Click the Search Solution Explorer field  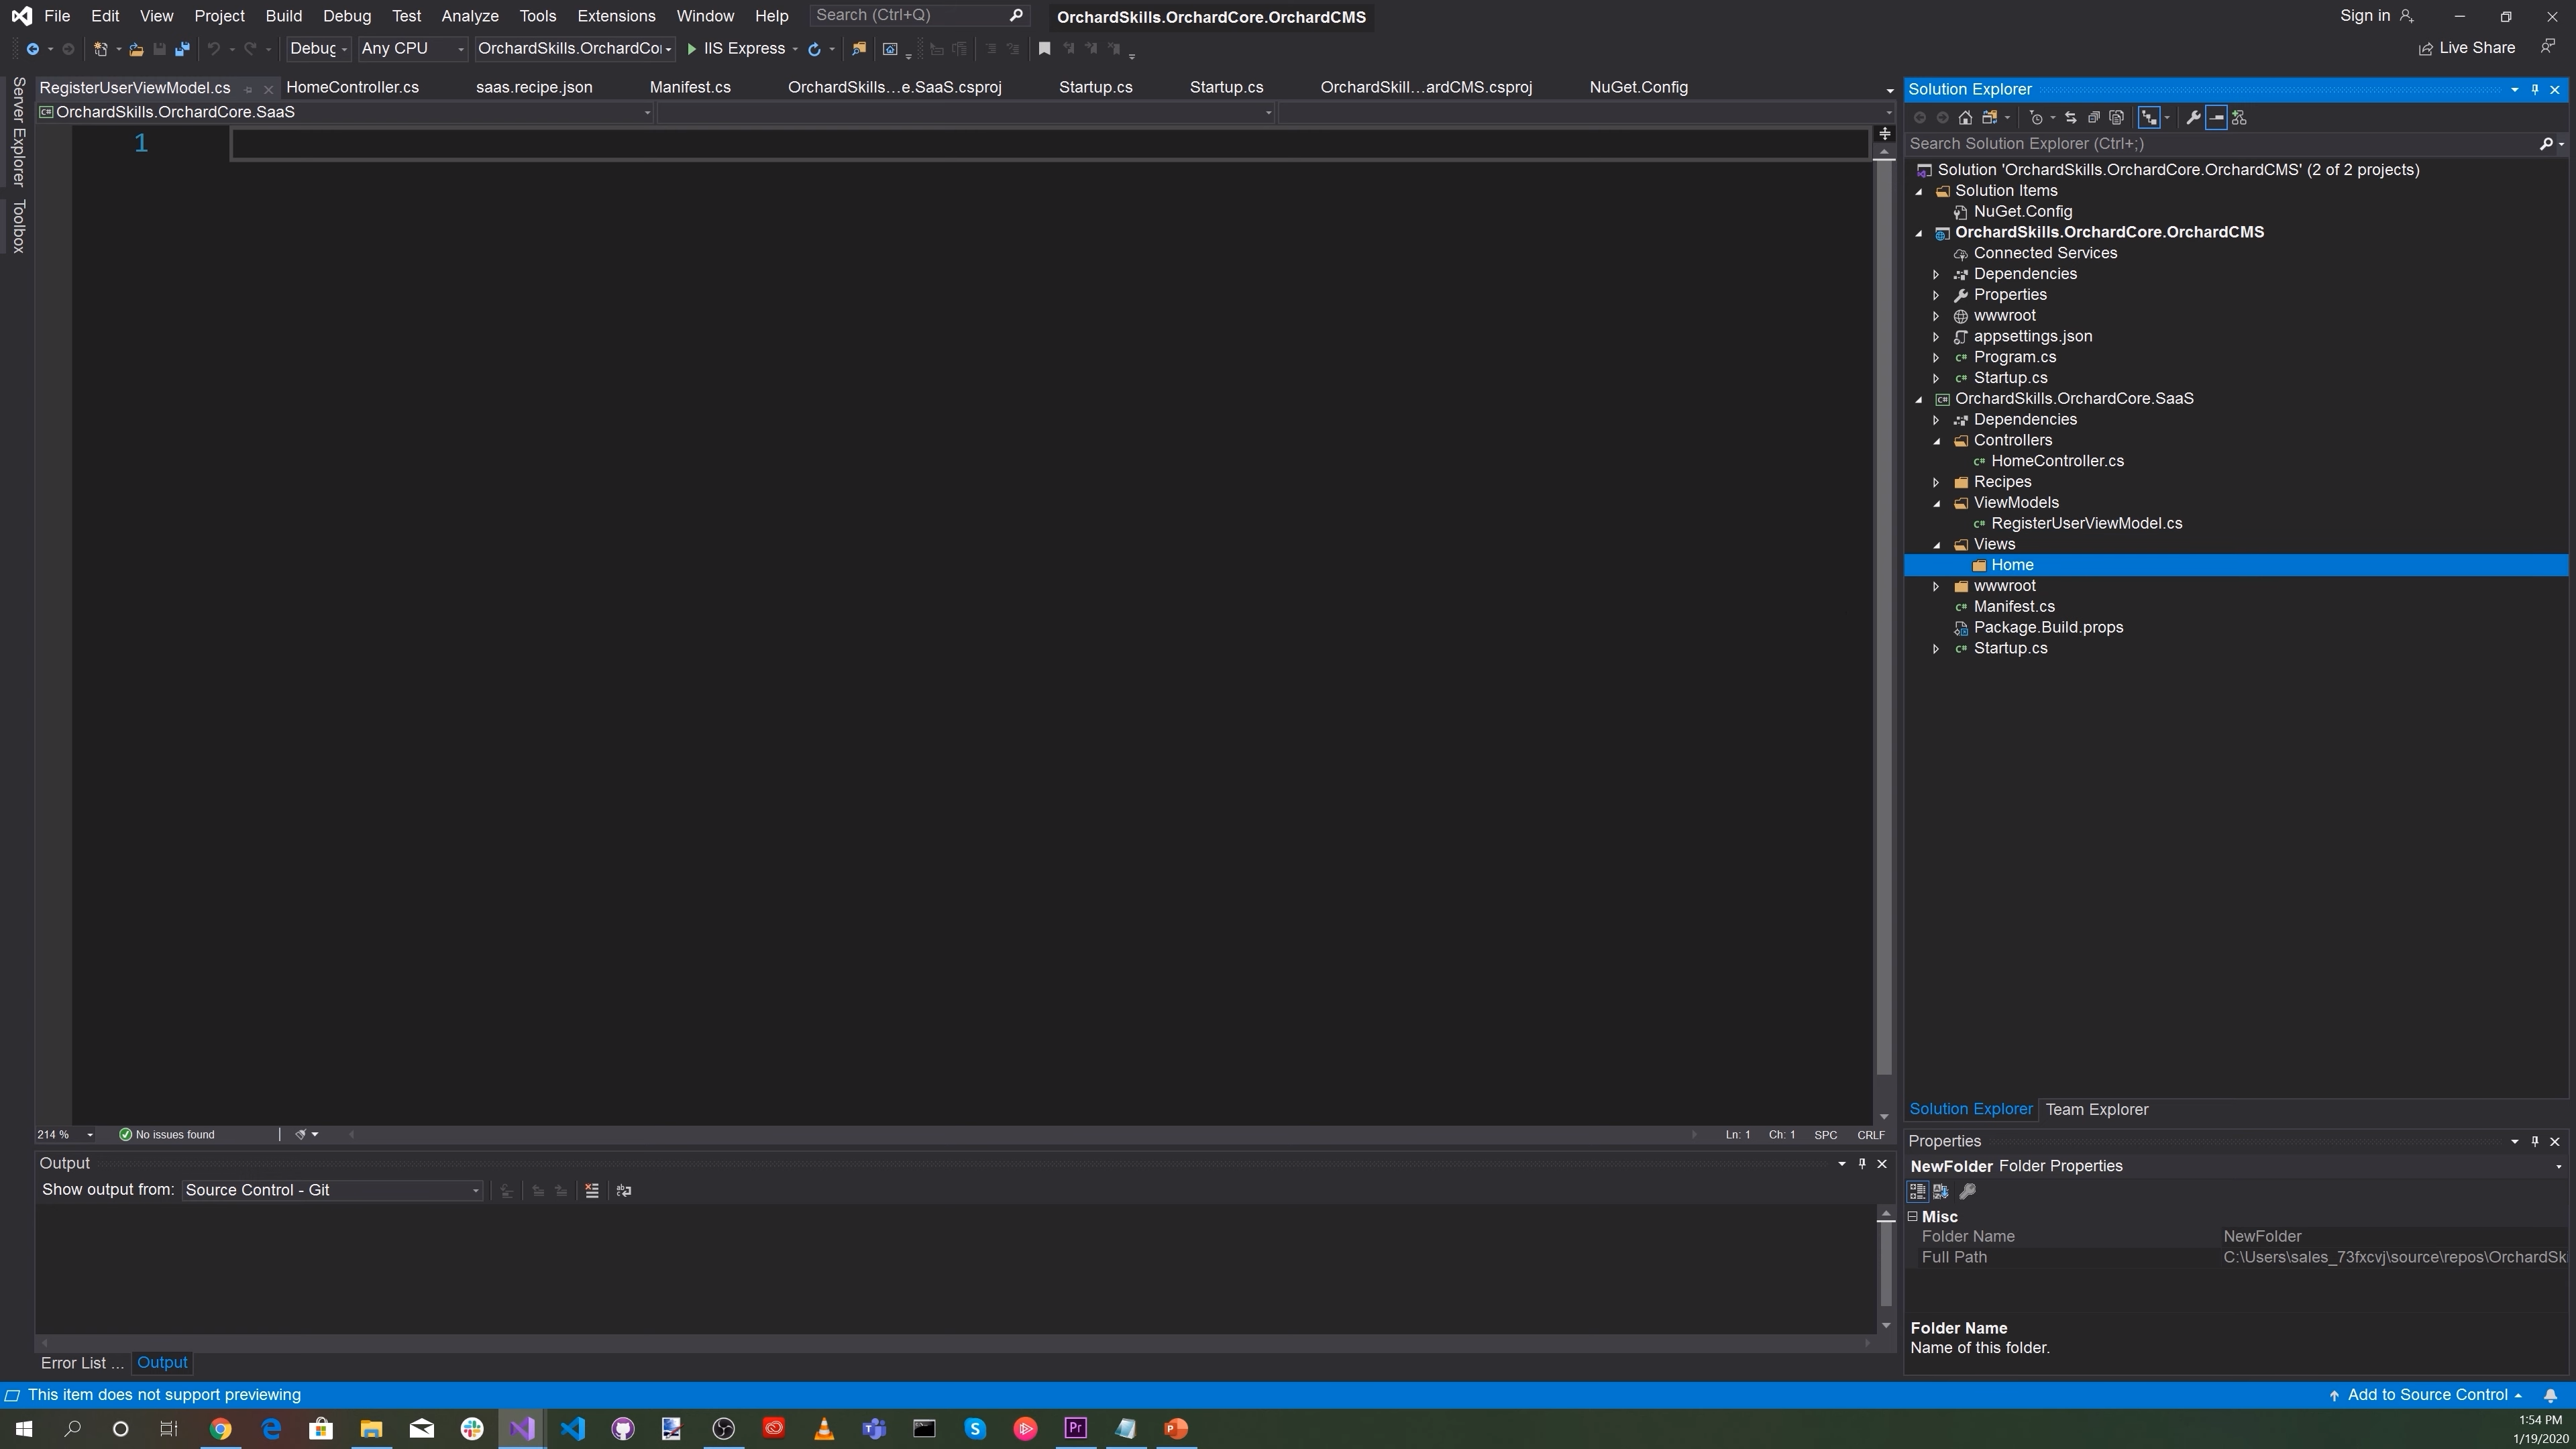[x=2222, y=144]
